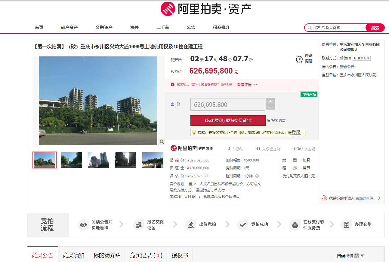
Task: Switch to the 授权书 tab
Action: (180, 255)
